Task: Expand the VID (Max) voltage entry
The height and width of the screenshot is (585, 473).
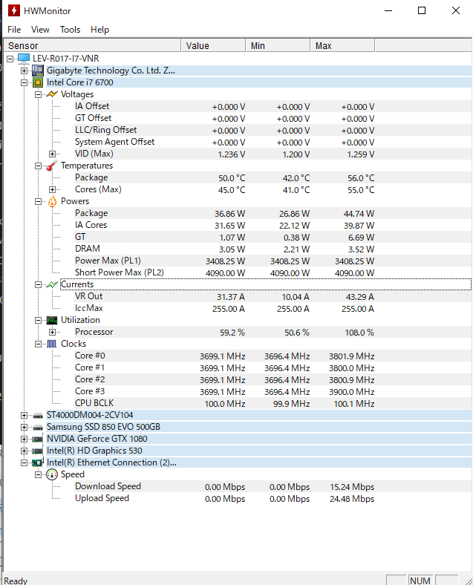Action: tap(53, 154)
